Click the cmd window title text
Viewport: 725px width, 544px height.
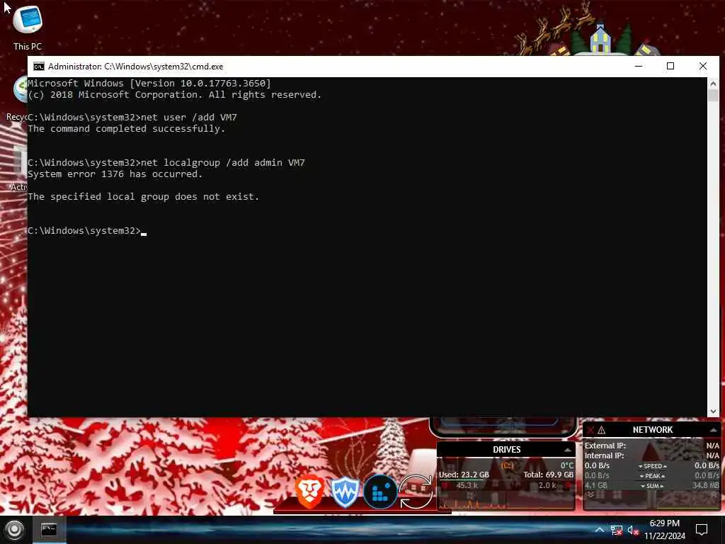(135, 67)
